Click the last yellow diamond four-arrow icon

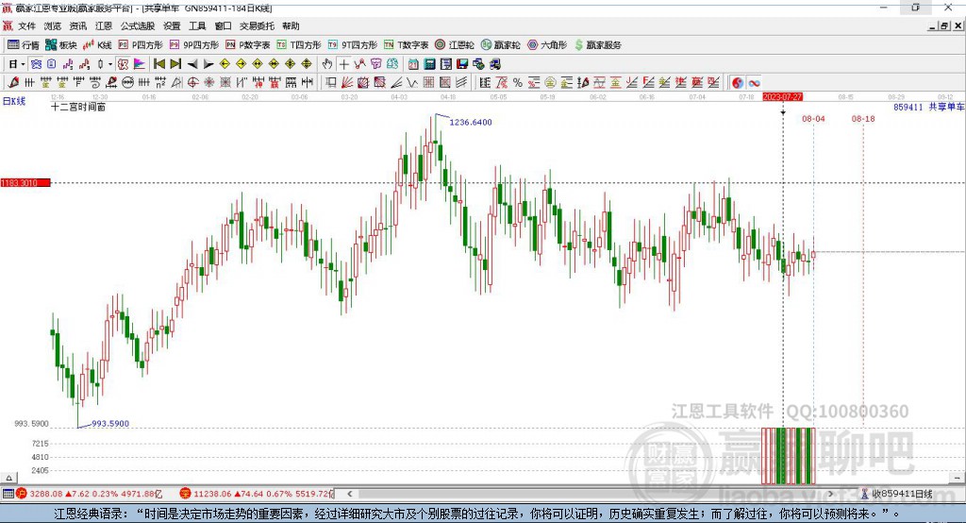(x=307, y=64)
